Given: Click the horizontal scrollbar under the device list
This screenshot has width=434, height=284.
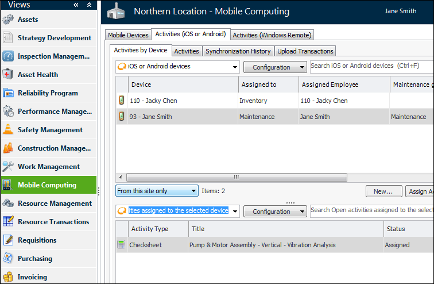Looking at the screenshot, I should point(236,177).
